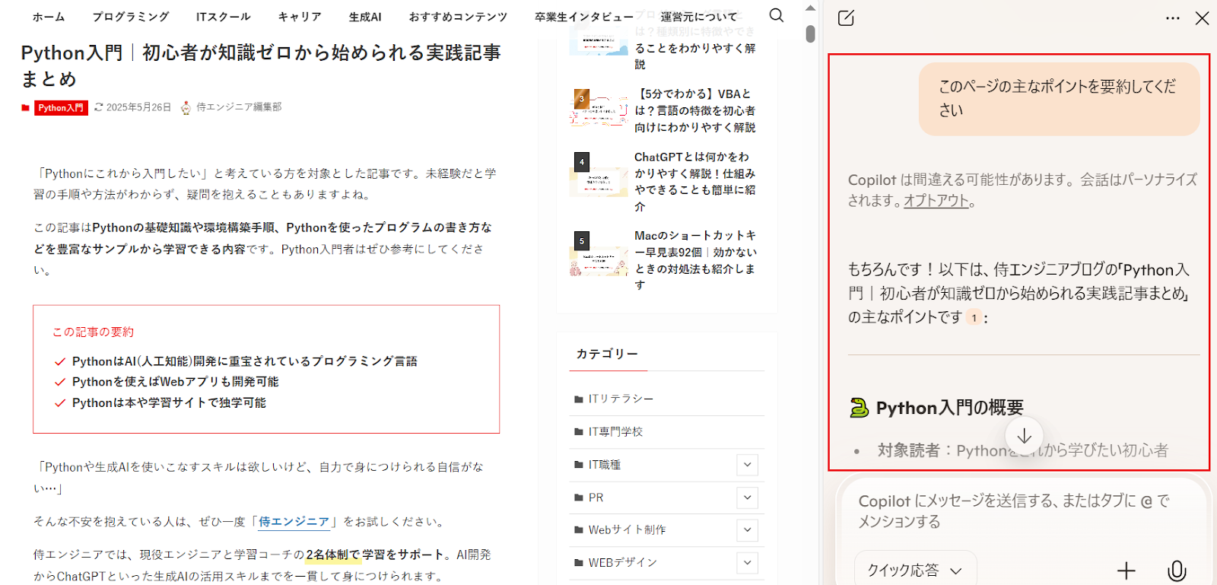1217x585 pixels.
Task: Open the キャリア navigation menu item
Action: pos(300,17)
